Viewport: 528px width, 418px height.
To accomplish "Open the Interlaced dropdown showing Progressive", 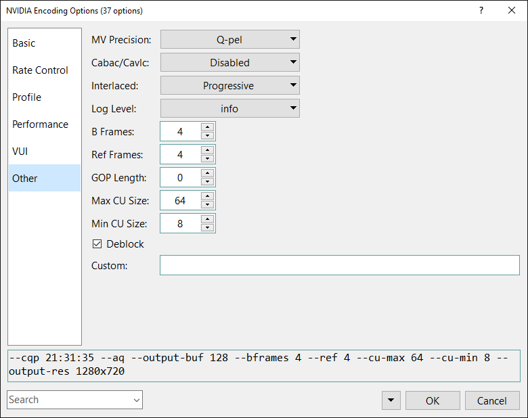I will click(230, 85).
